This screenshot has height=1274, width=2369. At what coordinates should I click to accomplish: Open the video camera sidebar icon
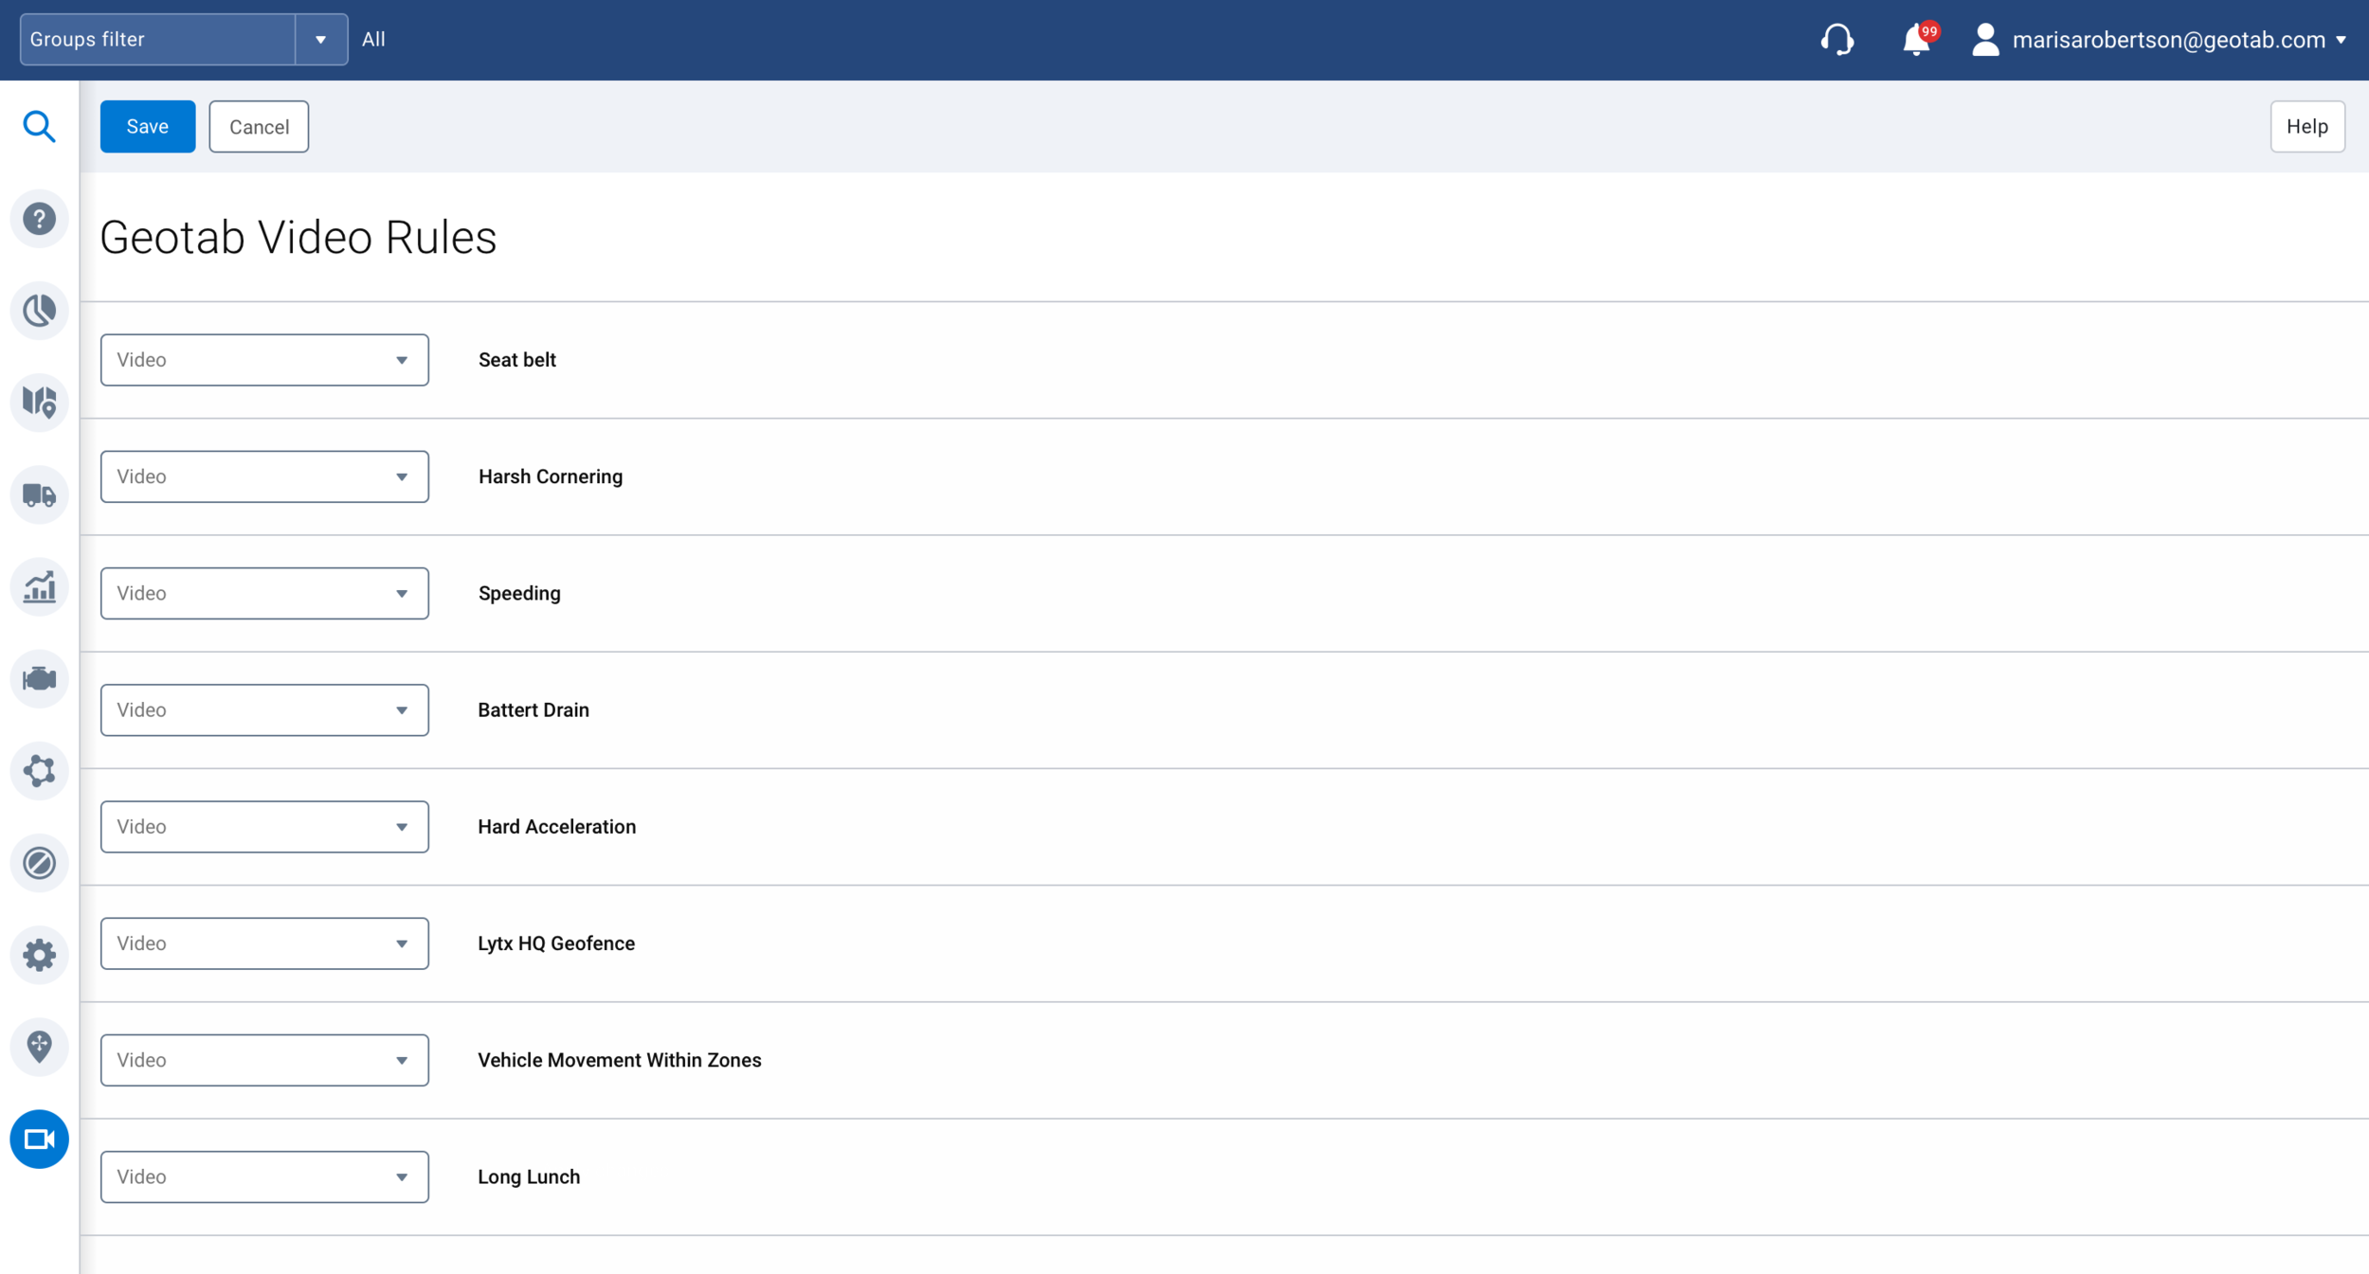[39, 1139]
